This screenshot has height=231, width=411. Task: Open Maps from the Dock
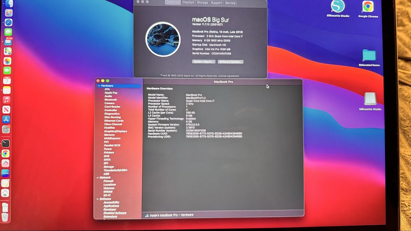[7, 51]
